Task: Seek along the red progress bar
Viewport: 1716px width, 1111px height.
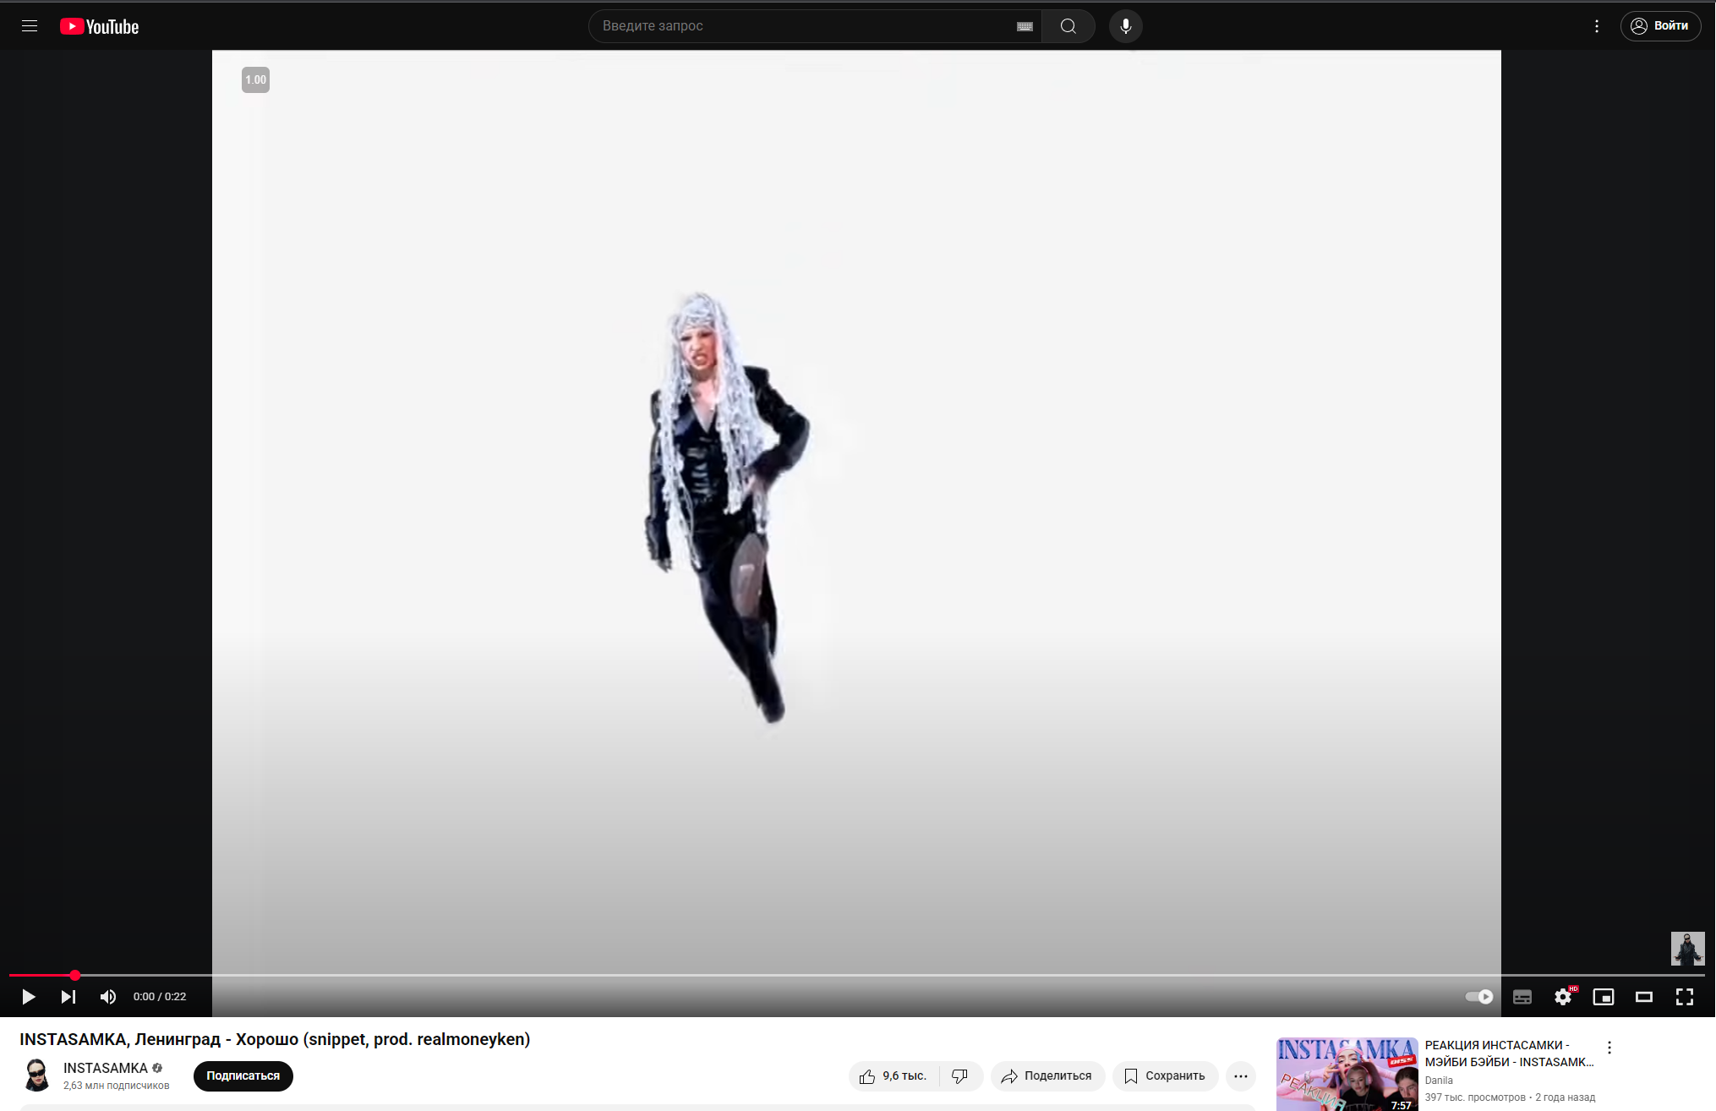Action: click(857, 975)
